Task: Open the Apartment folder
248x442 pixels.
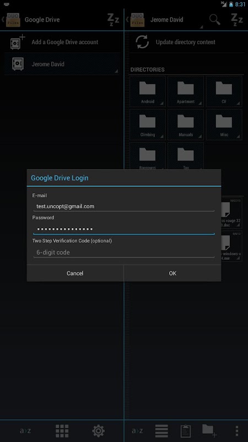Action: [186, 92]
